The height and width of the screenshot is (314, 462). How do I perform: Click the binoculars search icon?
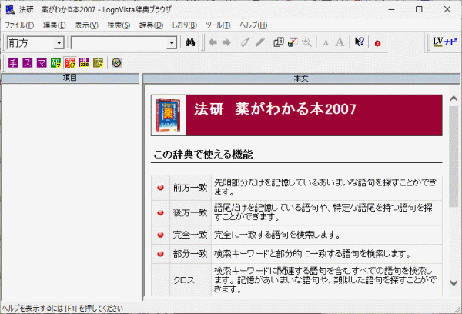click(190, 42)
